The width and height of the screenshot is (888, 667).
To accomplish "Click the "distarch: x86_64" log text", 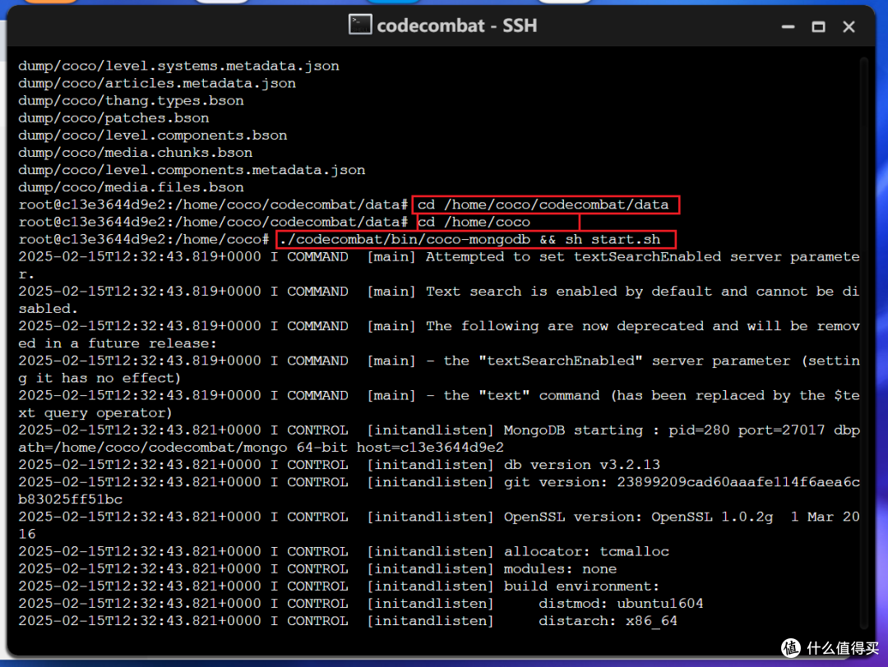I will tap(608, 621).
